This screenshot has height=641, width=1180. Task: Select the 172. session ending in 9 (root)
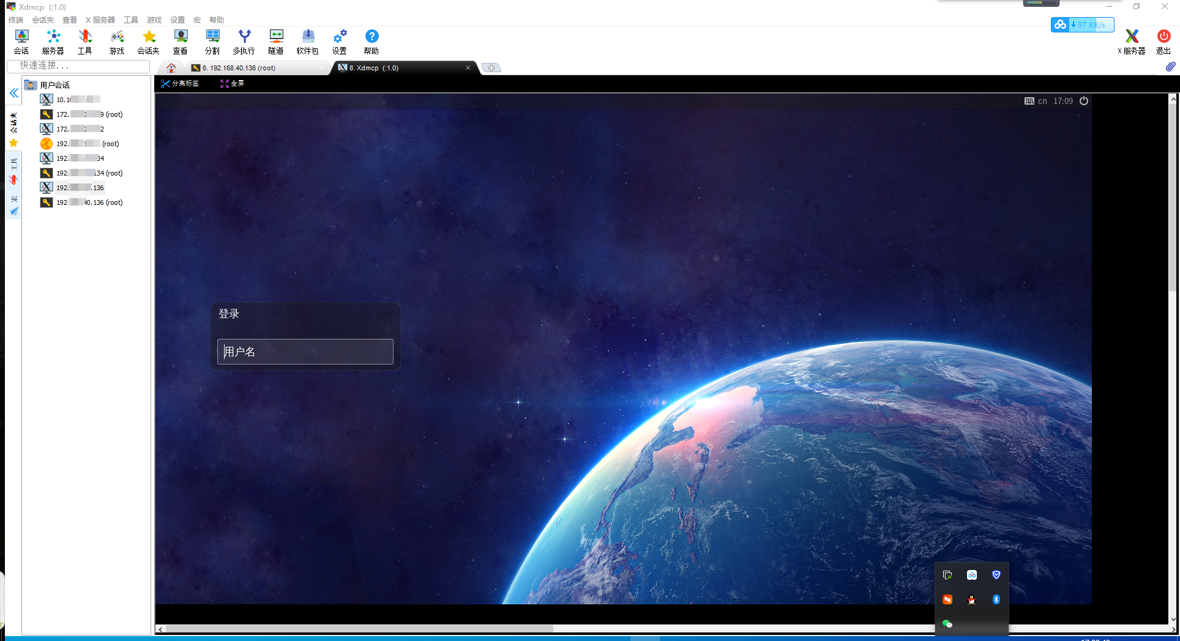pos(81,114)
